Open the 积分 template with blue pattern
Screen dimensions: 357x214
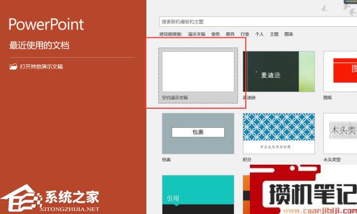[x=278, y=134]
